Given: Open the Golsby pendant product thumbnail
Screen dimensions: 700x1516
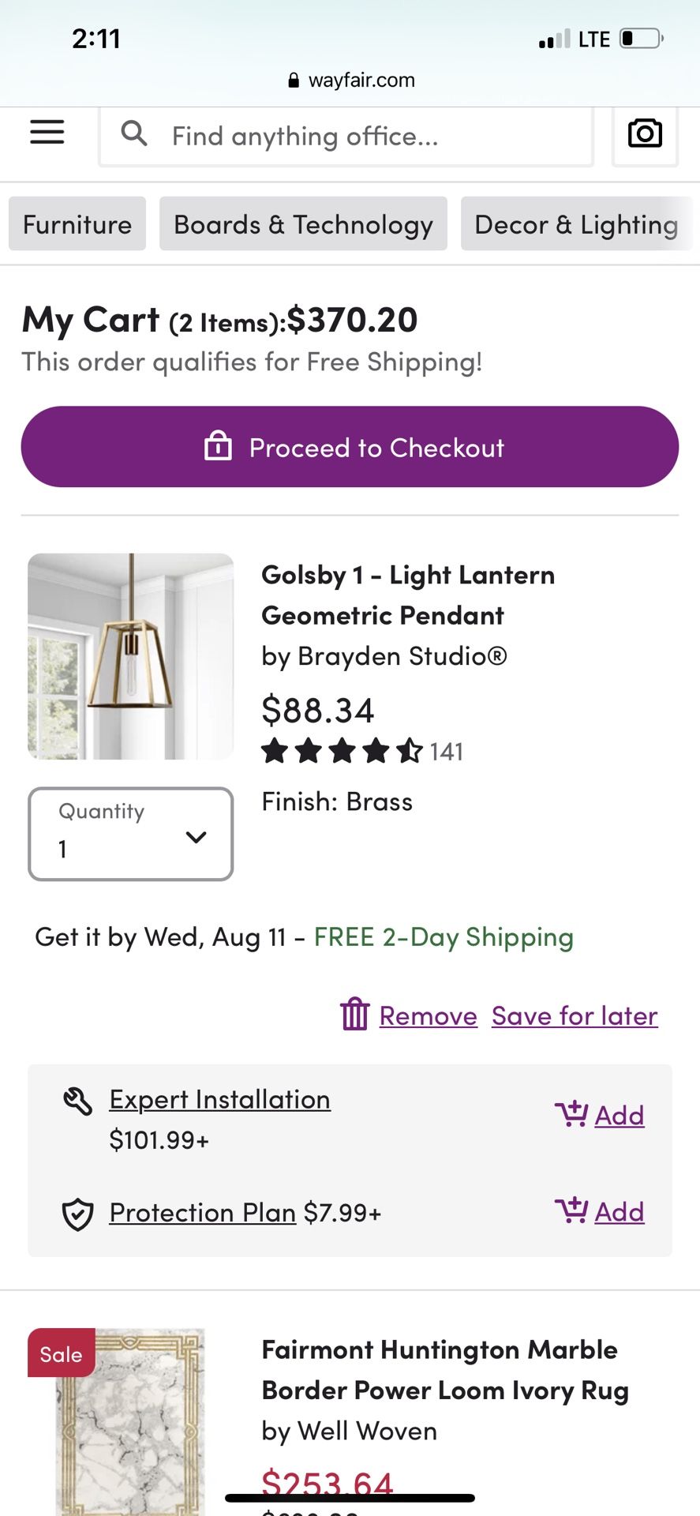Looking at the screenshot, I should (131, 656).
